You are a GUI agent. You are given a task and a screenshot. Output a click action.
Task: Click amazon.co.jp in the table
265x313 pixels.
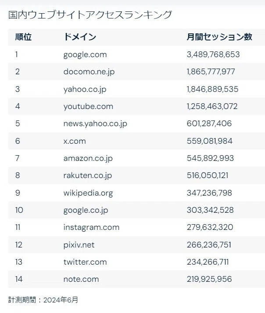coord(88,158)
